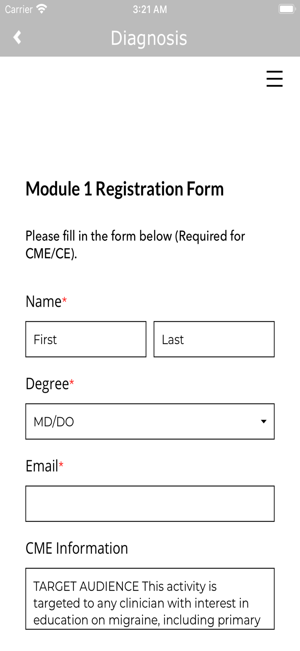The height and width of the screenshot is (651, 300).
Task: Tap the 3:21 AM clock in status bar
Action: pyautogui.click(x=150, y=9)
